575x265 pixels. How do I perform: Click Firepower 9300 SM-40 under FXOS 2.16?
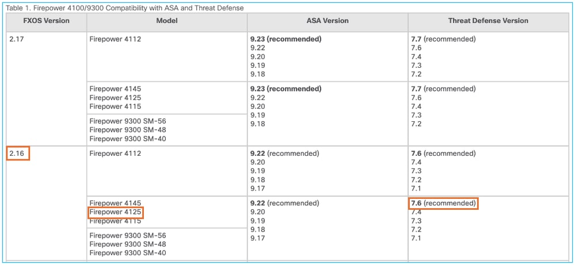(128, 253)
